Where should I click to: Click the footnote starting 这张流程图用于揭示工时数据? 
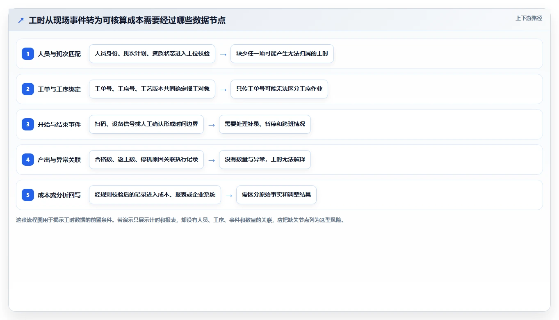click(180, 220)
